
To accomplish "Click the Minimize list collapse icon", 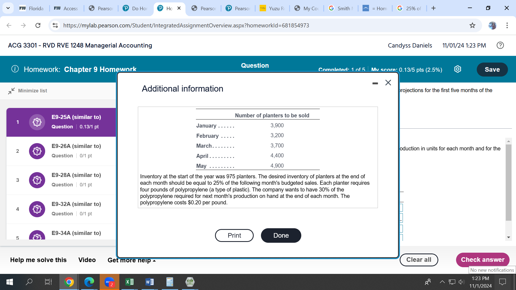I will coord(11,91).
